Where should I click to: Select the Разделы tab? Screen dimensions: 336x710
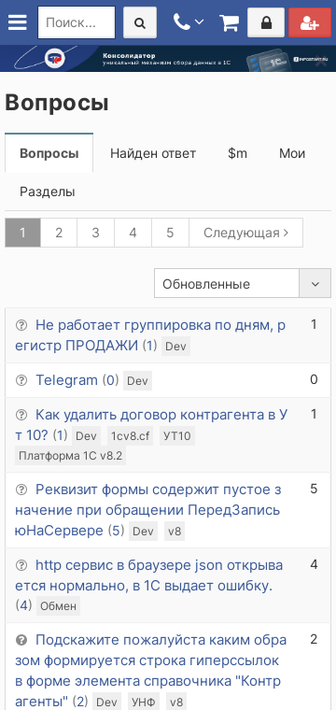tap(48, 192)
